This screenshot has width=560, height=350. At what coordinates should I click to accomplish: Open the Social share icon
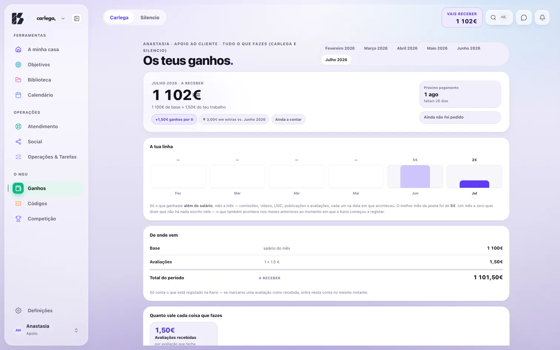click(x=18, y=141)
